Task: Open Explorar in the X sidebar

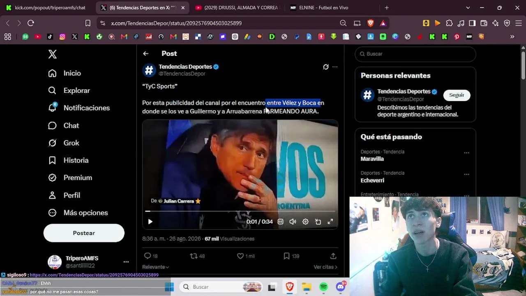Action: coord(69,90)
